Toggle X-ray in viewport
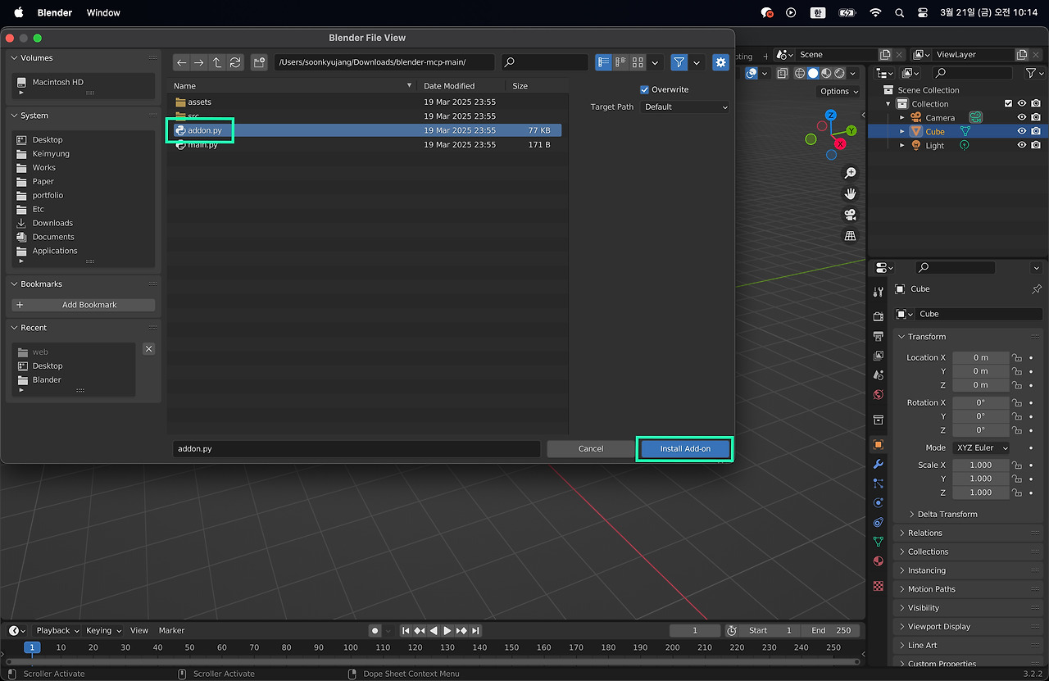Image resolution: width=1049 pixels, height=681 pixels. pyautogui.click(x=782, y=73)
